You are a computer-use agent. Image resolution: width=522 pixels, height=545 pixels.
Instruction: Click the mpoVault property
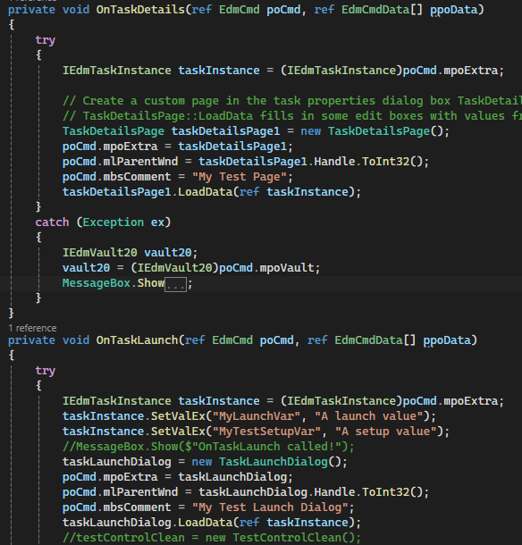pyautogui.click(x=287, y=268)
